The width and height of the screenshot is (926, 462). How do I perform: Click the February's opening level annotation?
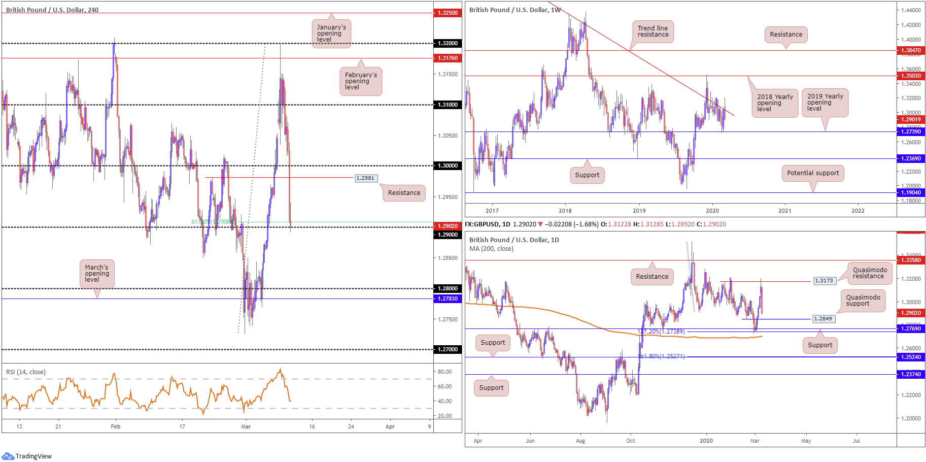pos(361,81)
